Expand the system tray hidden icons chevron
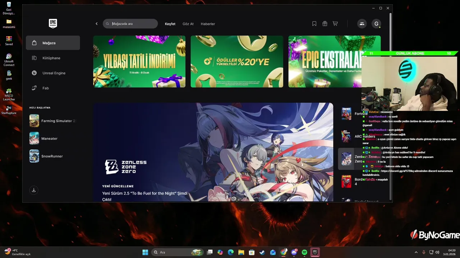 point(416,252)
